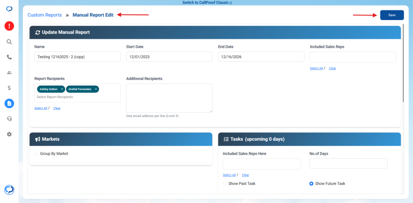Open the red alert notification icon

(9, 26)
